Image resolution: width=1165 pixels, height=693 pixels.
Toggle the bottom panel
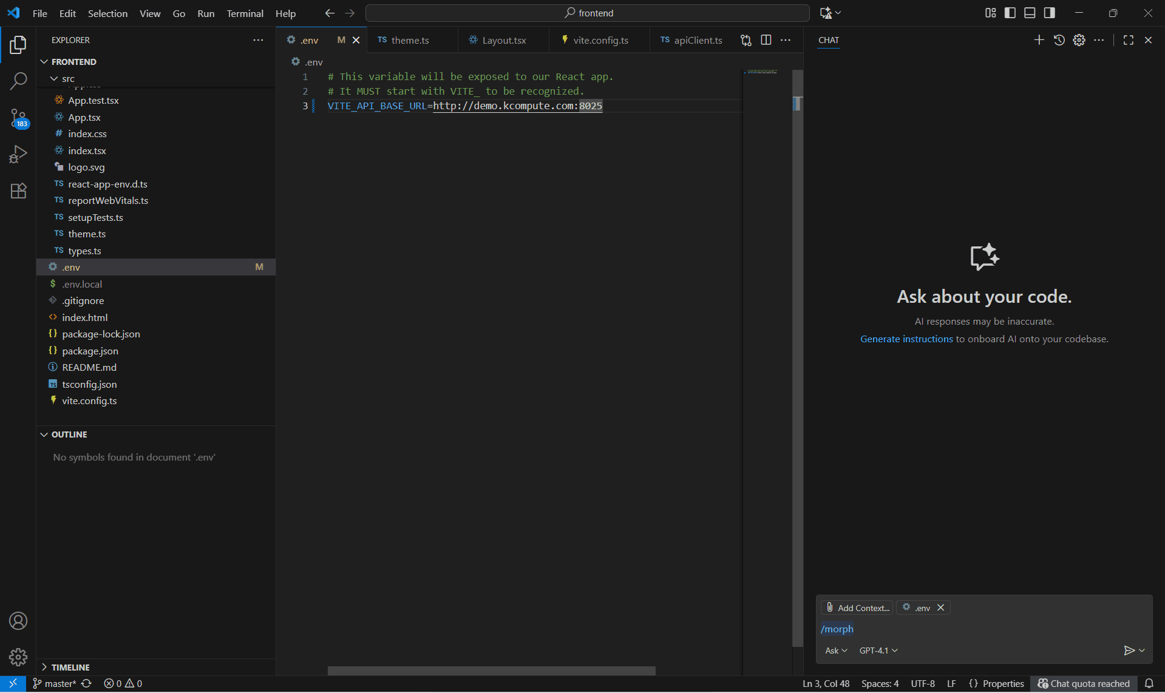pyautogui.click(x=1030, y=13)
